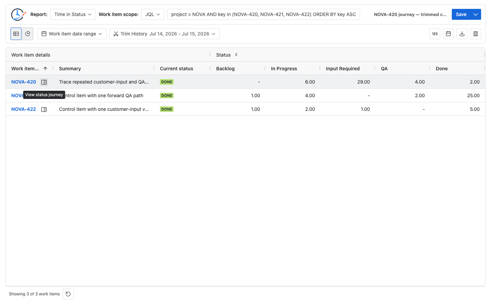Edit the JQL query field
The image size is (491, 307).
(264, 14)
